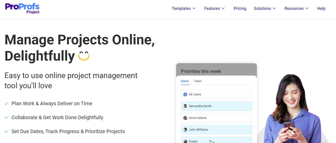336x143 pixels.
Task: Open the Features dropdown menu
Action: (x=214, y=8)
